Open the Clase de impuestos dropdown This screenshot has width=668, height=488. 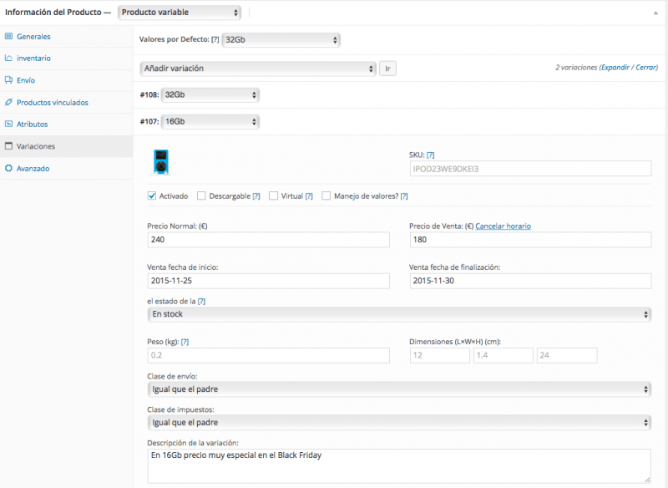coord(399,422)
